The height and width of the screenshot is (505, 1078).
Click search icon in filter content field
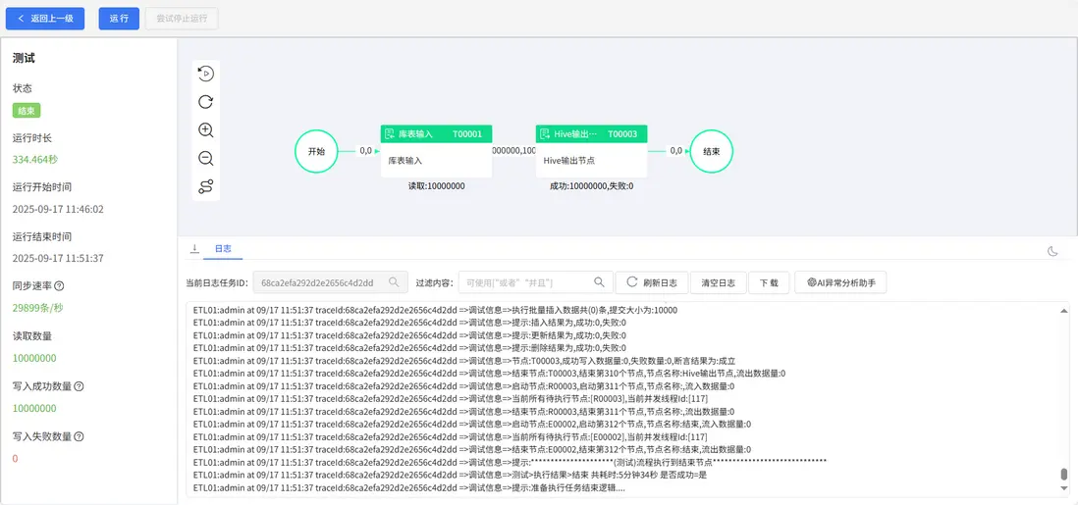click(x=599, y=281)
